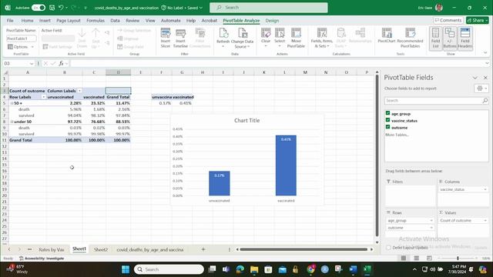Image resolution: width=493 pixels, height=277 pixels.
Task: Click the insert function fx icon
Action: point(61,63)
